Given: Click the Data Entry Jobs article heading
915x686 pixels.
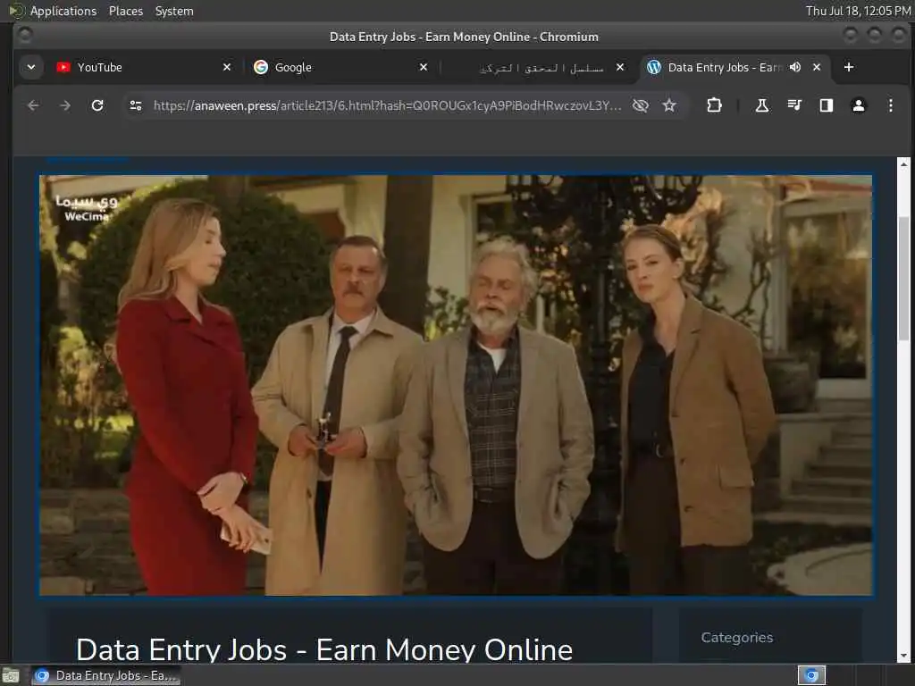Looking at the screenshot, I should (x=324, y=650).
